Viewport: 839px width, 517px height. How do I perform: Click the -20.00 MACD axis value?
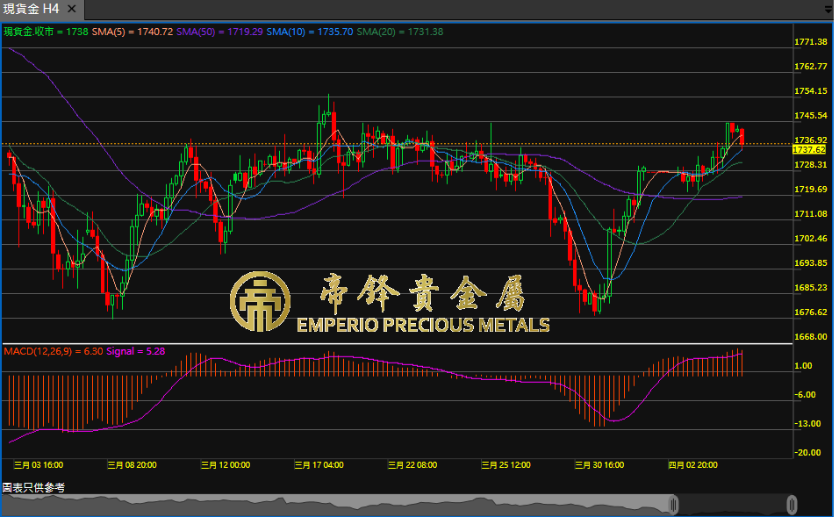click(x=807, y=453)
